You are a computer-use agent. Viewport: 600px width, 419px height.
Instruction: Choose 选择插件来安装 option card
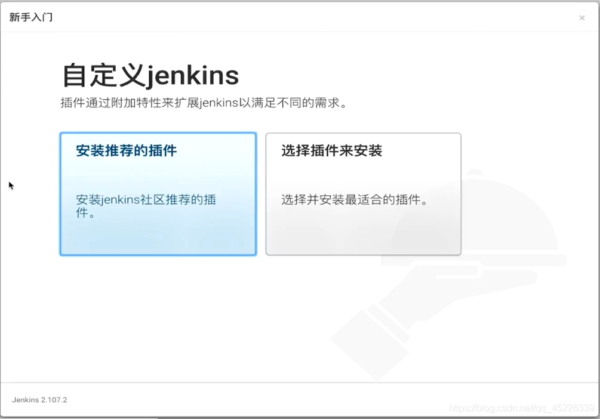[x=363, y=194]
